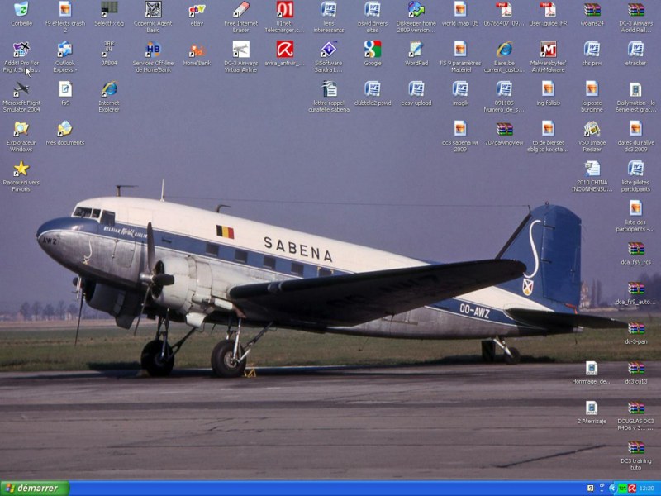Screen dimensions: 661x496
Task: Open the imagik document
Action: 460,89
